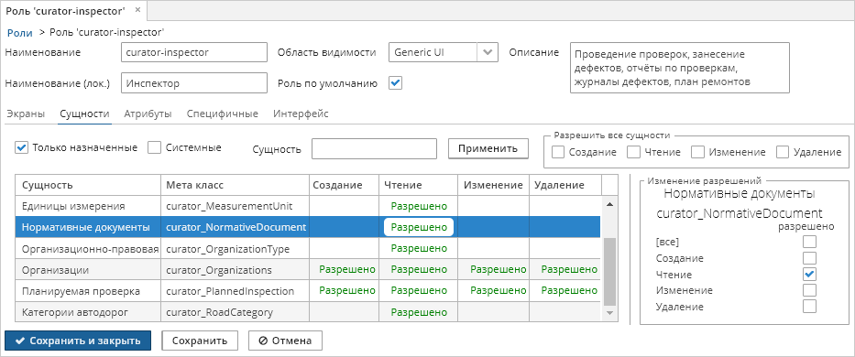Select the Планируемая проверка row
This screenshot has width=855, height=357.
308,291
